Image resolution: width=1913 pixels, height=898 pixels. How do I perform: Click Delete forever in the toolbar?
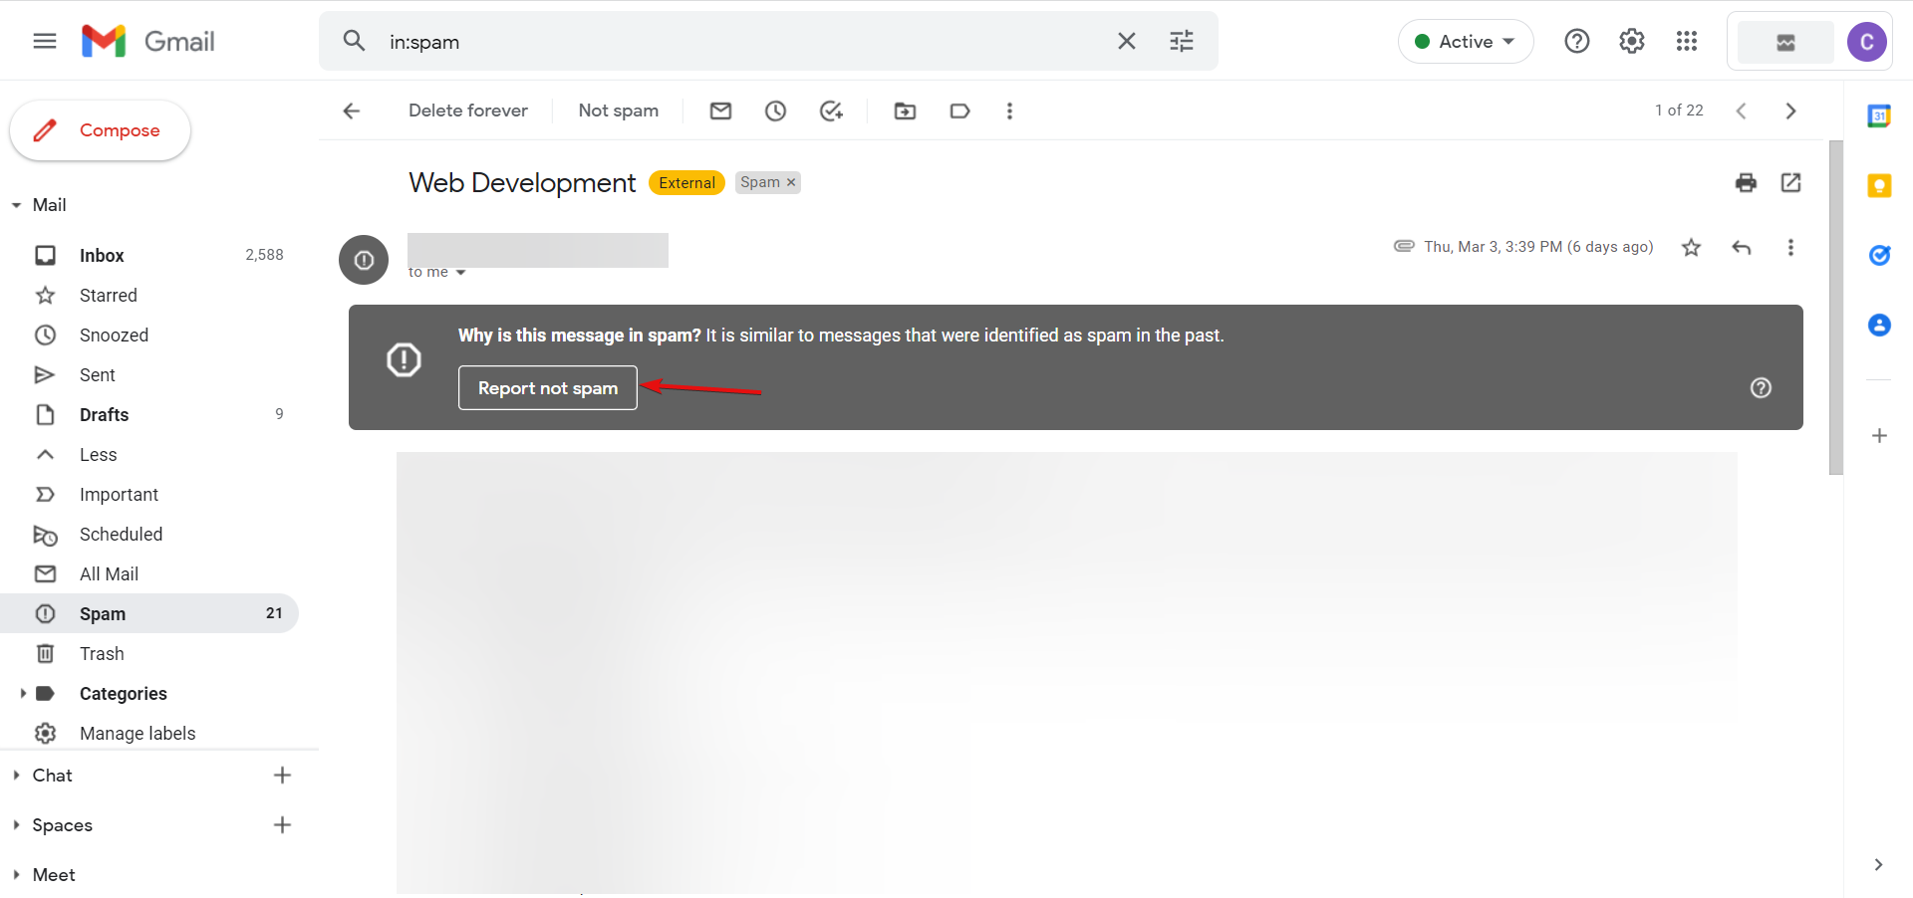click(467, 111)
